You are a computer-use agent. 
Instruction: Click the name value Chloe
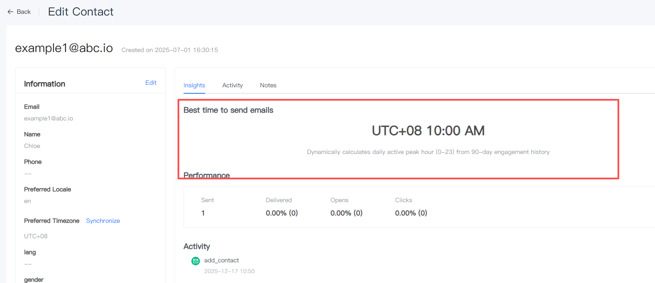32,146
